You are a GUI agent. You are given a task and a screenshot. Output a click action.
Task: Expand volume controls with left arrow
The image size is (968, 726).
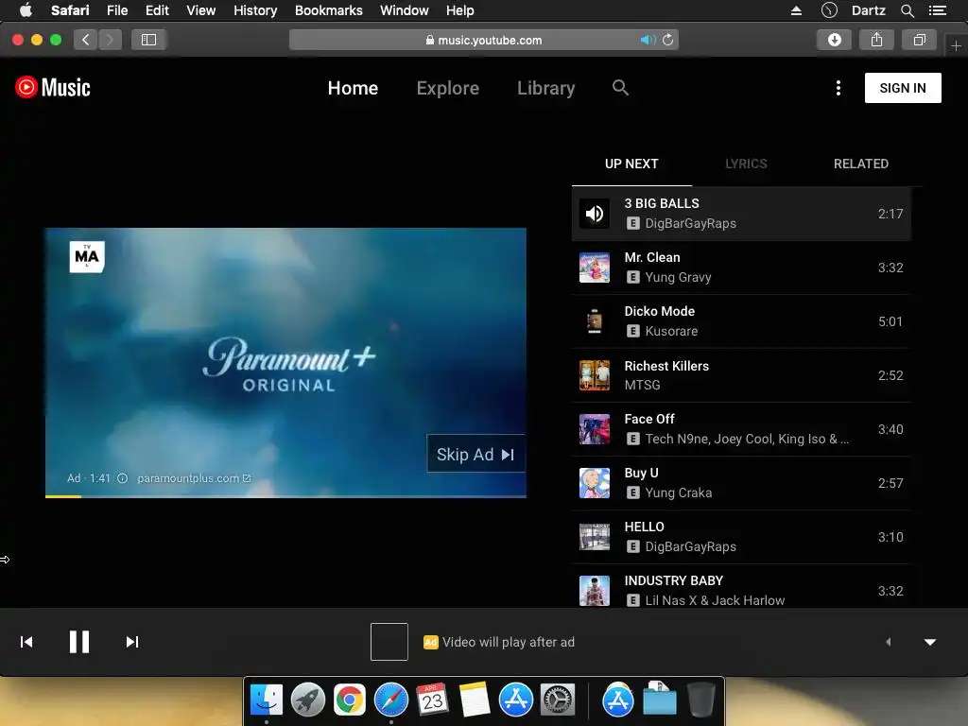889,642
